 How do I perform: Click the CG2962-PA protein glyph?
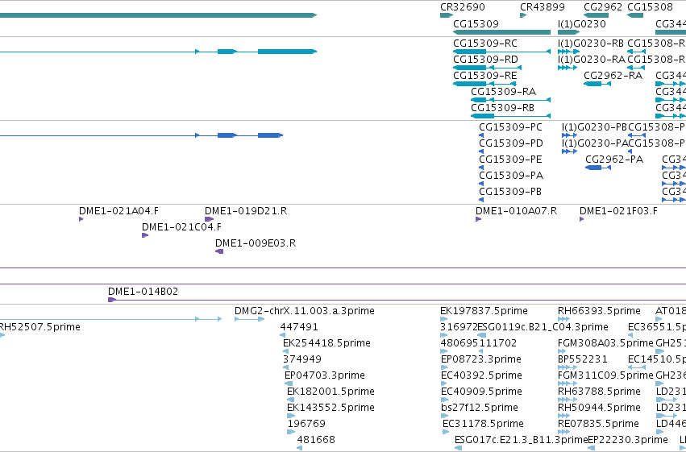(598, 168)
